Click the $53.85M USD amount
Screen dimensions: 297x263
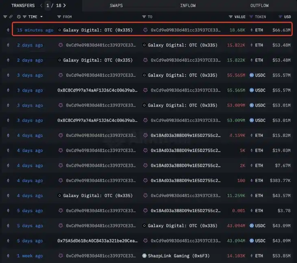tap(282, 256)
